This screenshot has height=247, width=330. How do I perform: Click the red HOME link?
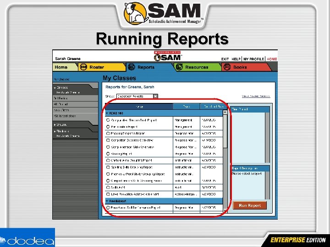point(272,59)
